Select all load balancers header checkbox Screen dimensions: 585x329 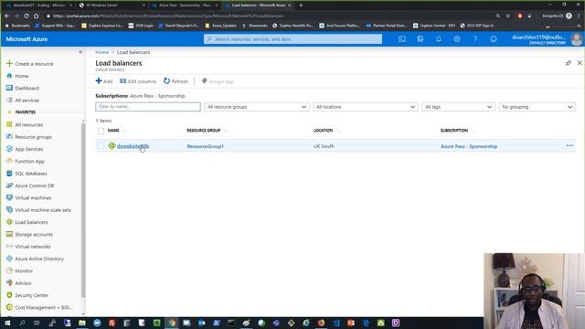click(x=101, y=131)
